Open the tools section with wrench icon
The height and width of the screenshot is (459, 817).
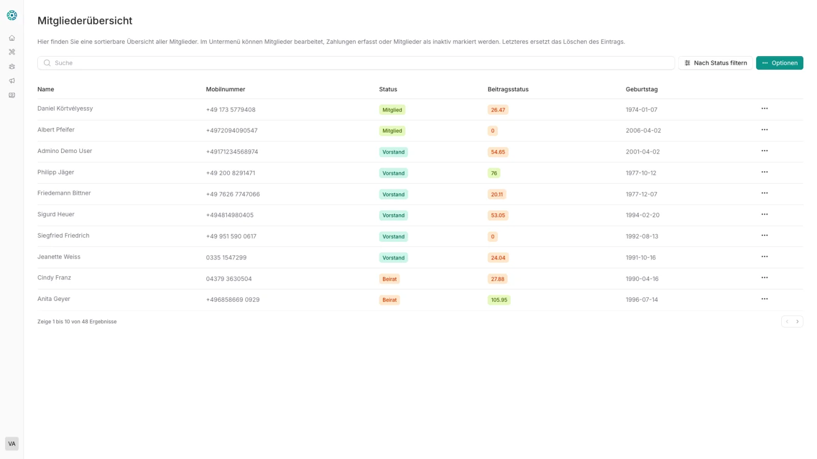click(x=12, y=52)
